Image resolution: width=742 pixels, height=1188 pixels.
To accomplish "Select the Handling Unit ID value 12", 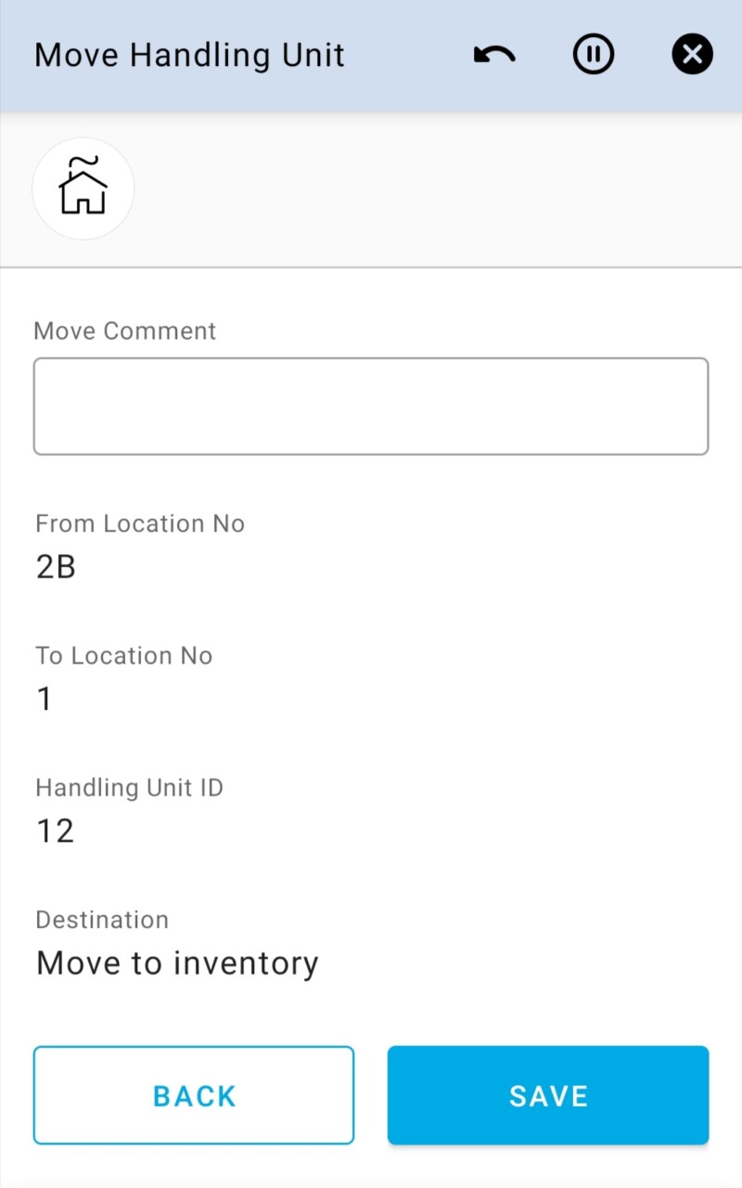I will tap(55, 831).
